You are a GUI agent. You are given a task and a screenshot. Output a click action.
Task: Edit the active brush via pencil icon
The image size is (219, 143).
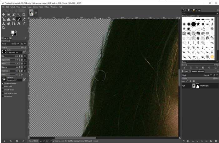[x=24, y=52]
